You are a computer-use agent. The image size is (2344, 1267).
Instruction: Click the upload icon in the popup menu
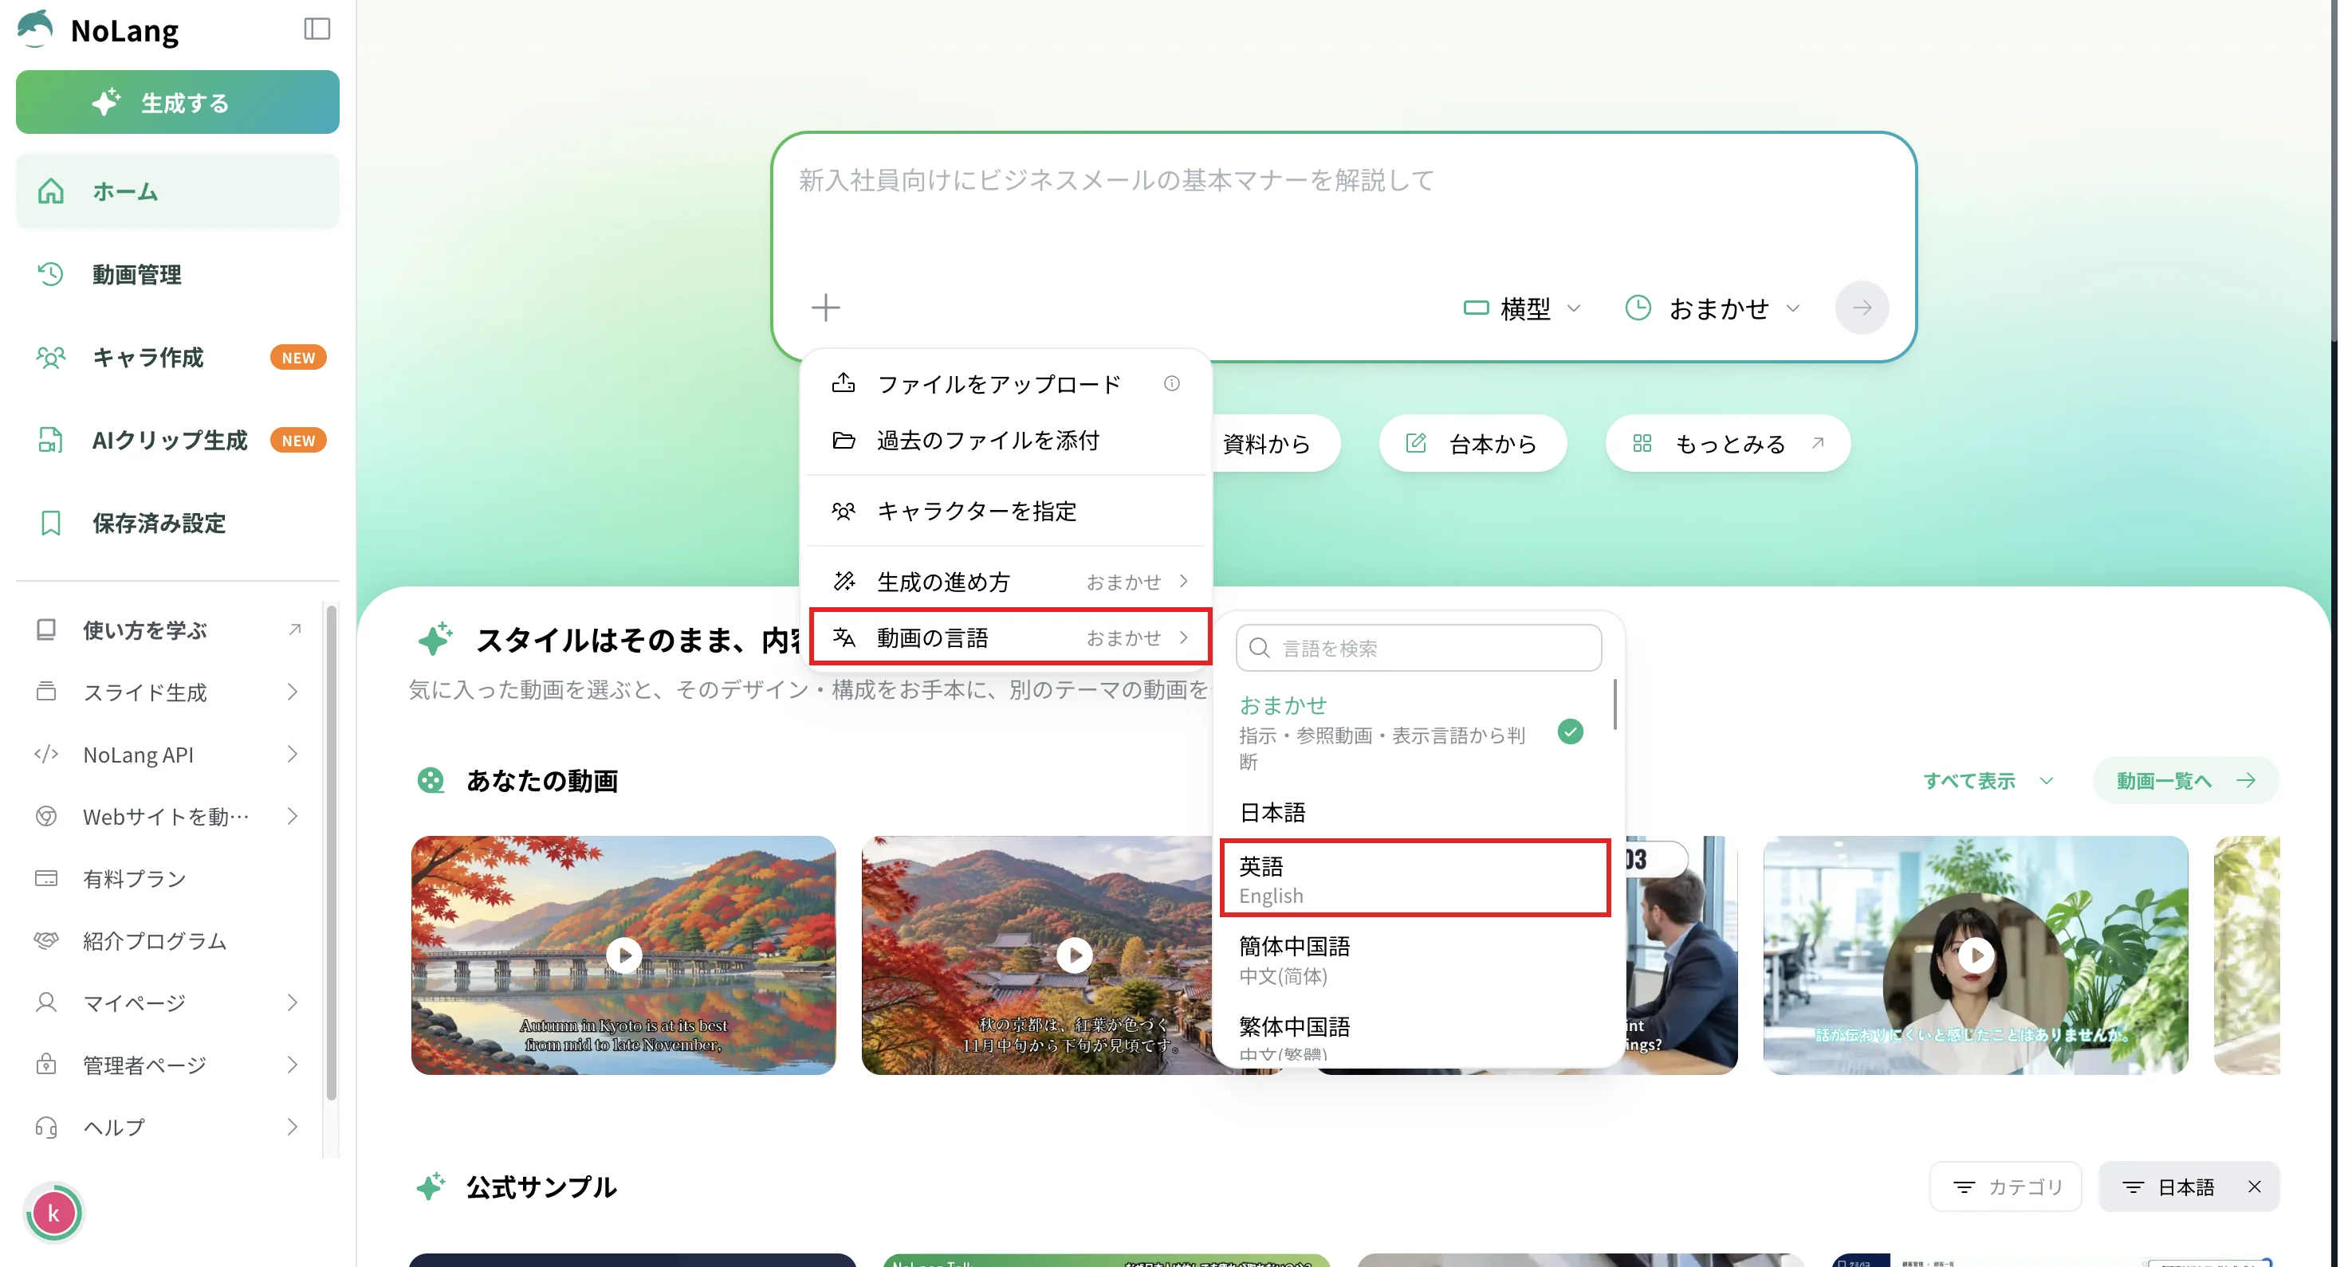point(845,383)
